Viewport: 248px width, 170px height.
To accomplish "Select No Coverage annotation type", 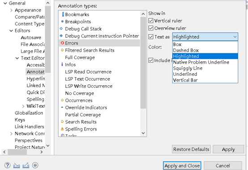I will (x=79, y=93).
